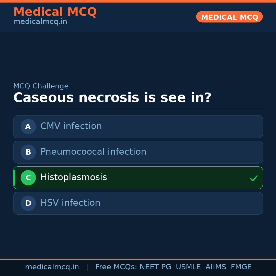
Task: Click the green checkmark icon on option C
Action: pyautogui.click(x=254, y=178)
